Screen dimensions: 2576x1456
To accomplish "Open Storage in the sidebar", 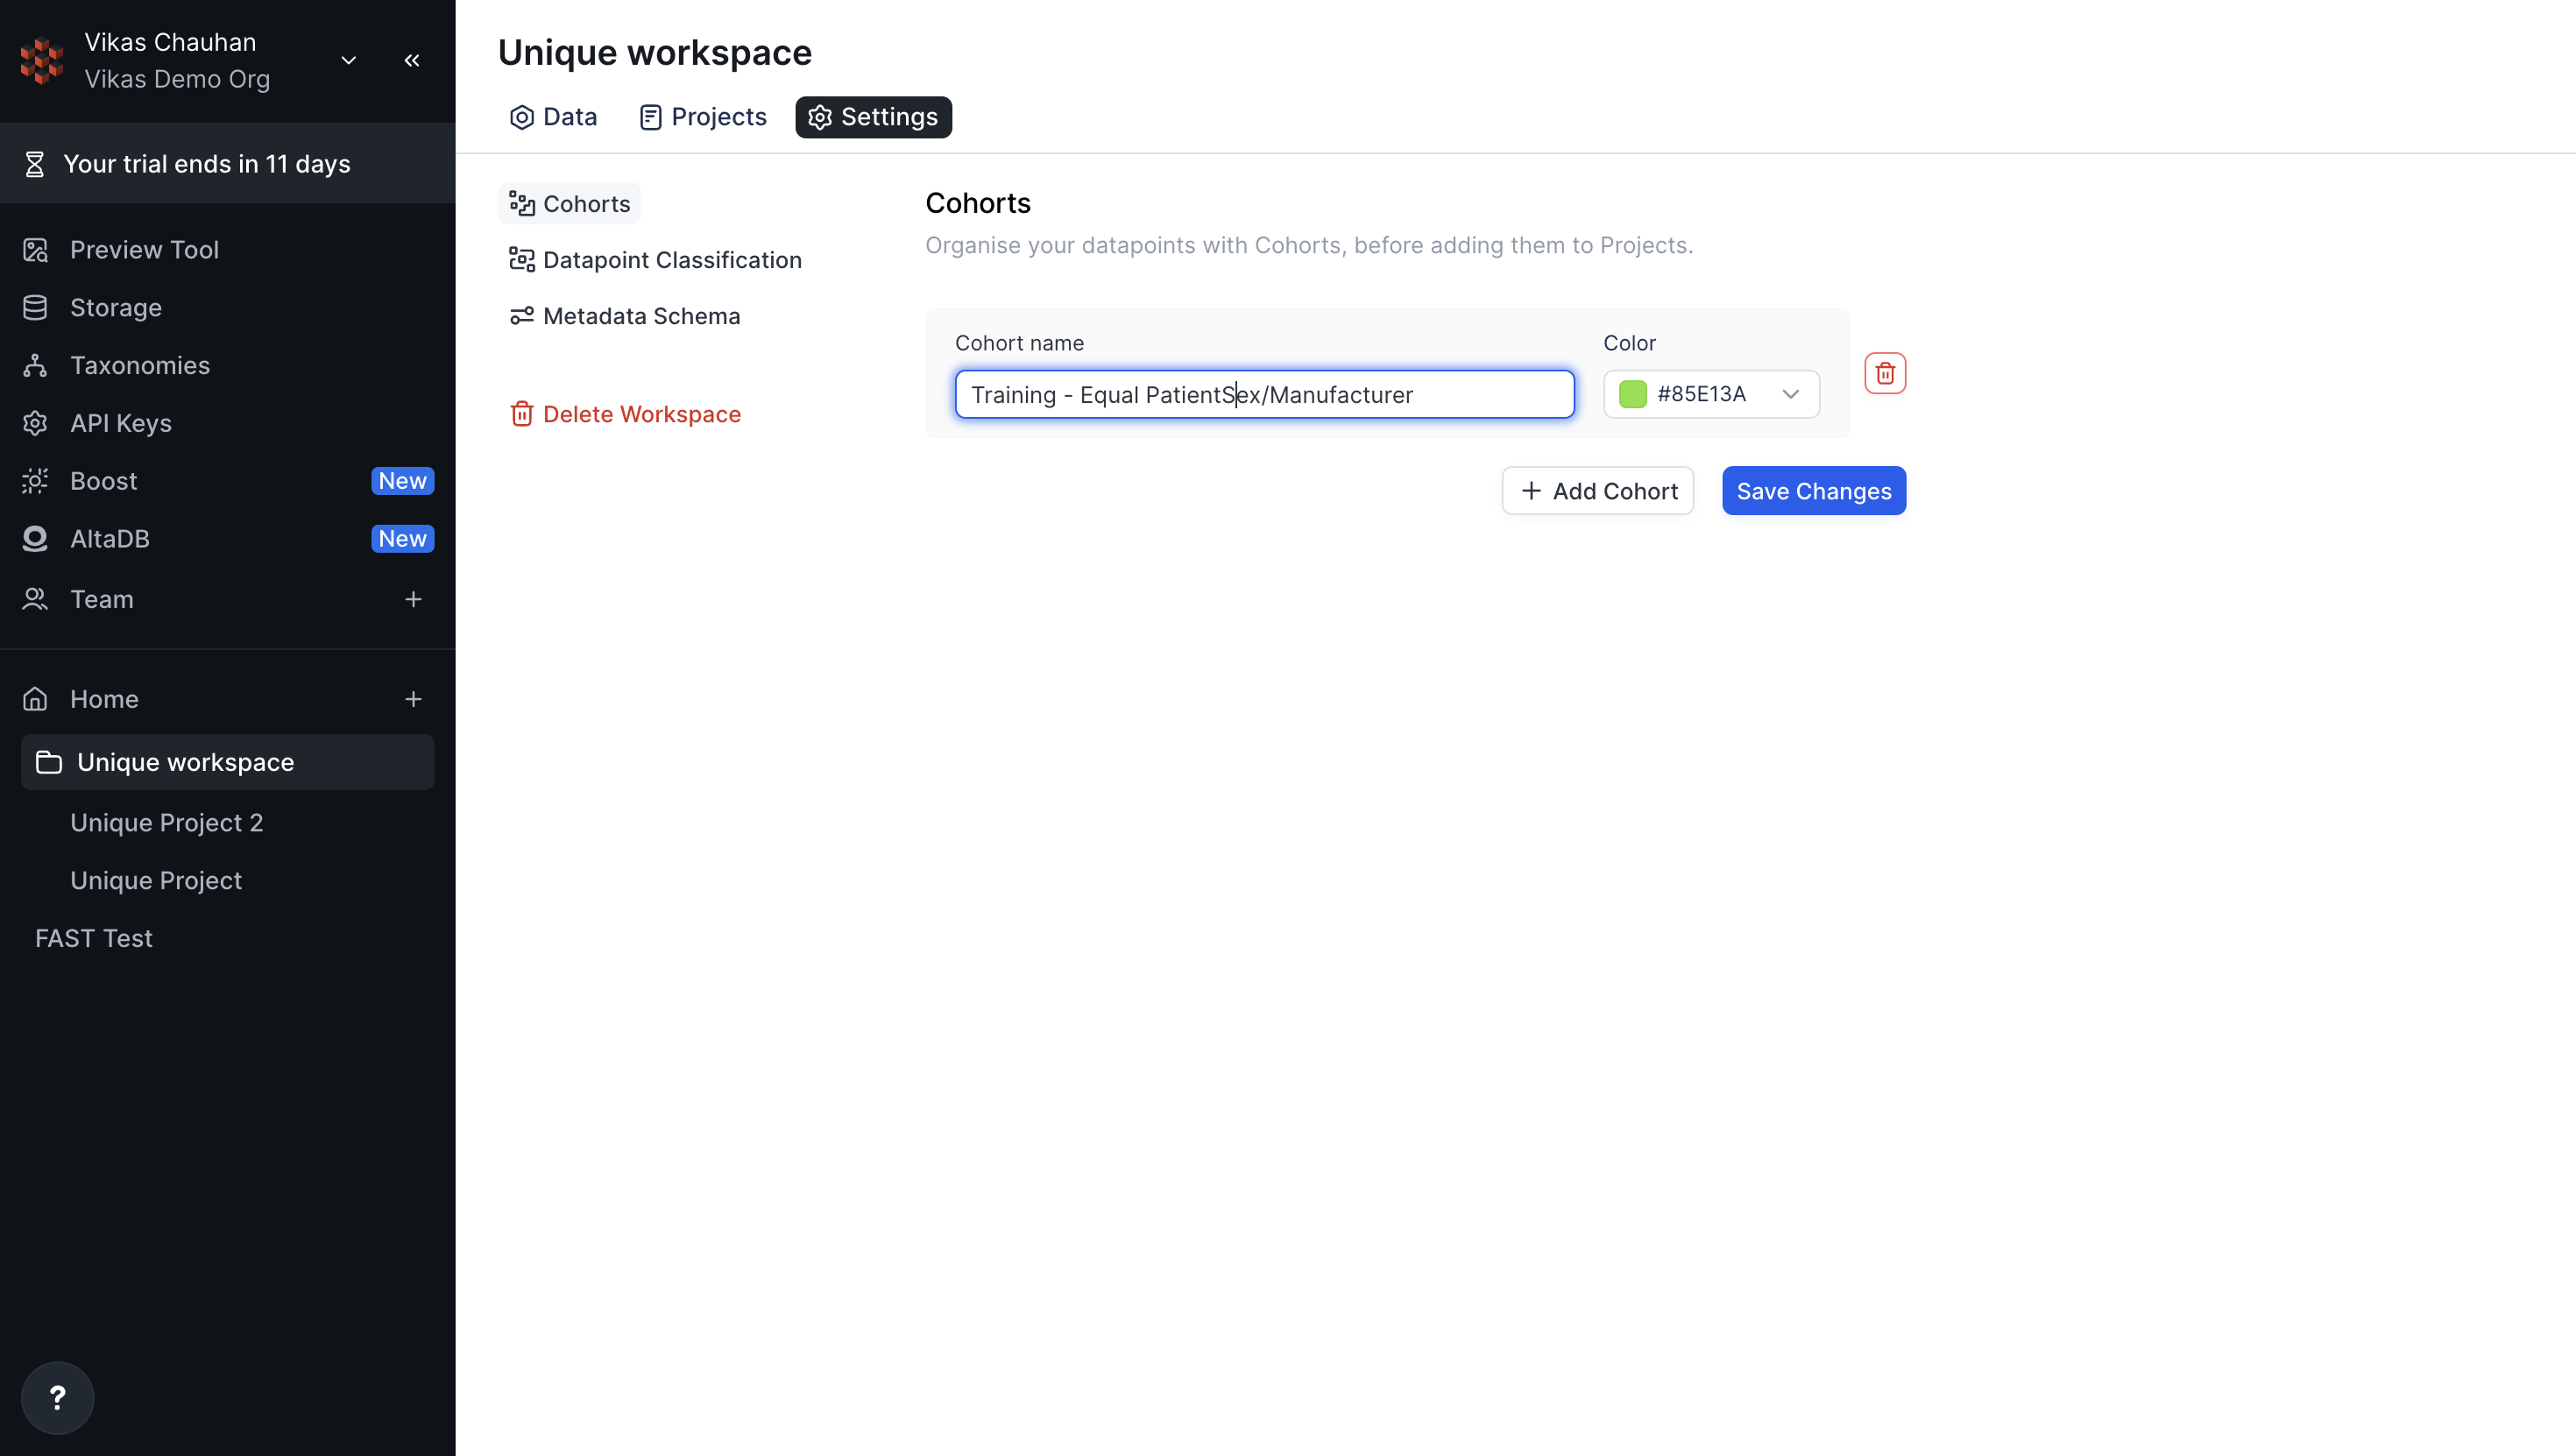I will pos(116,307).
